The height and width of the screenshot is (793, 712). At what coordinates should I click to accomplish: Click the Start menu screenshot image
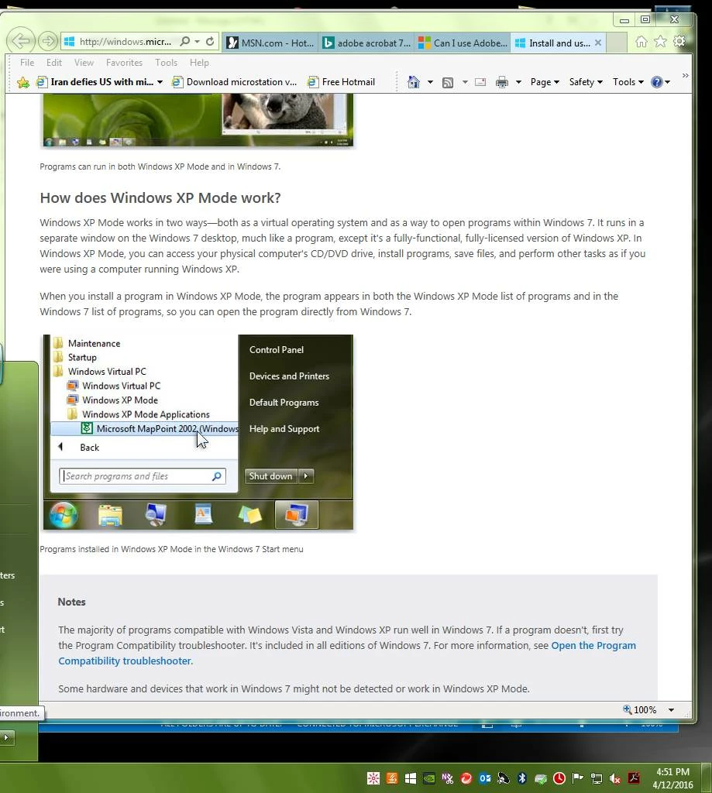point(198,432)
